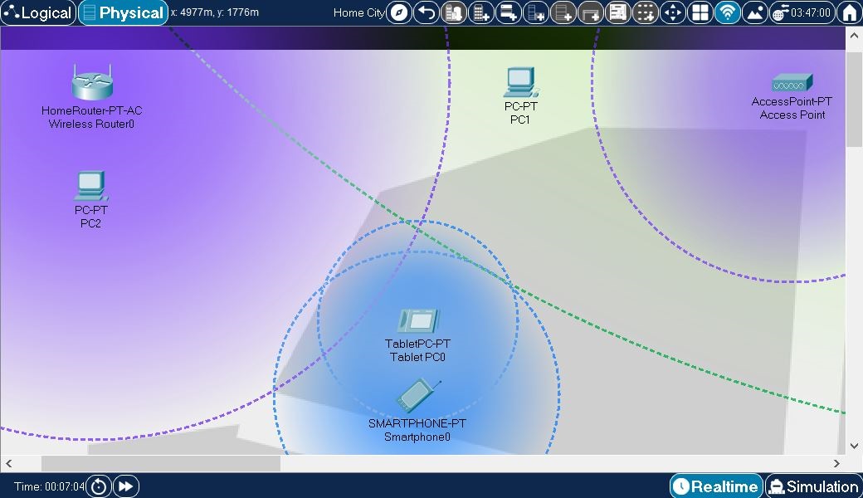The height and width of the screenshot is (498, 863).
Task: Click the four-square grid view icon
Action: 700,12
